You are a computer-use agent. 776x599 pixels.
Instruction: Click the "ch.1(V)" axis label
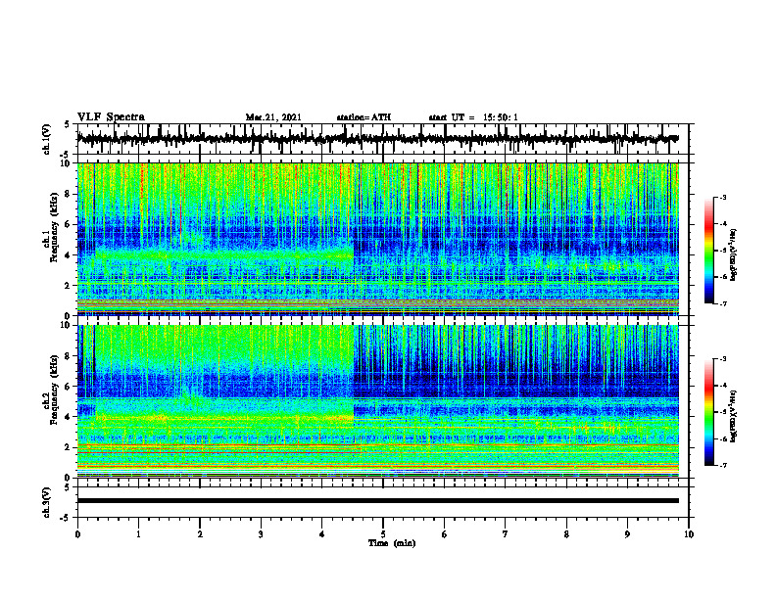tap(47, 139)
